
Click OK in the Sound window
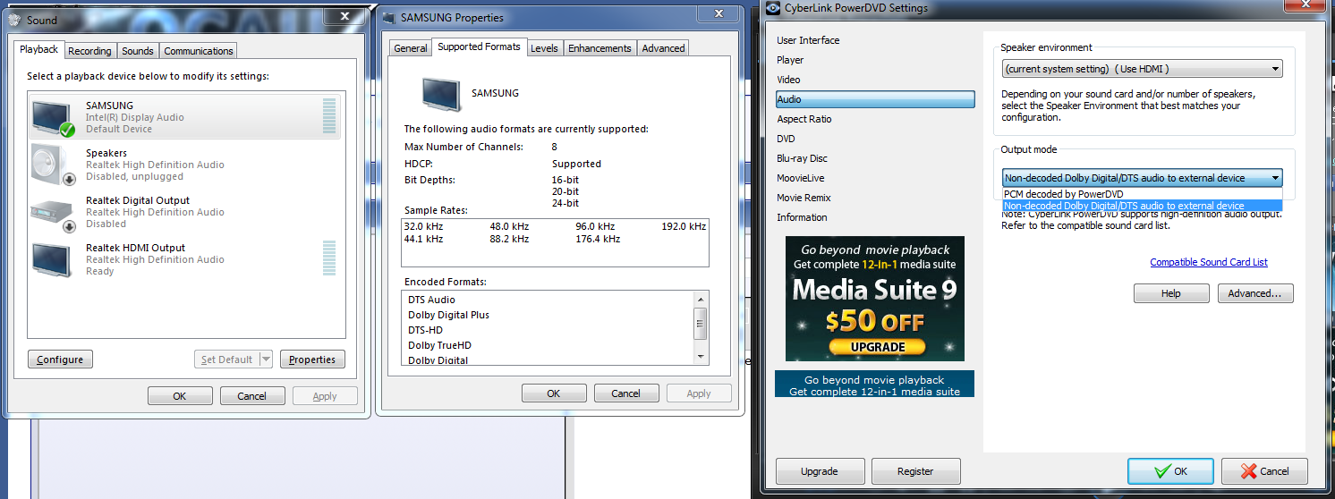[x=180, y=396]
